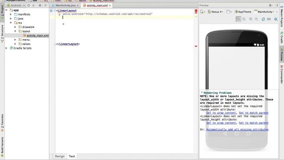
Task: Refresh the layout preview
Action: pyautogui.click(x=263, y=19)
